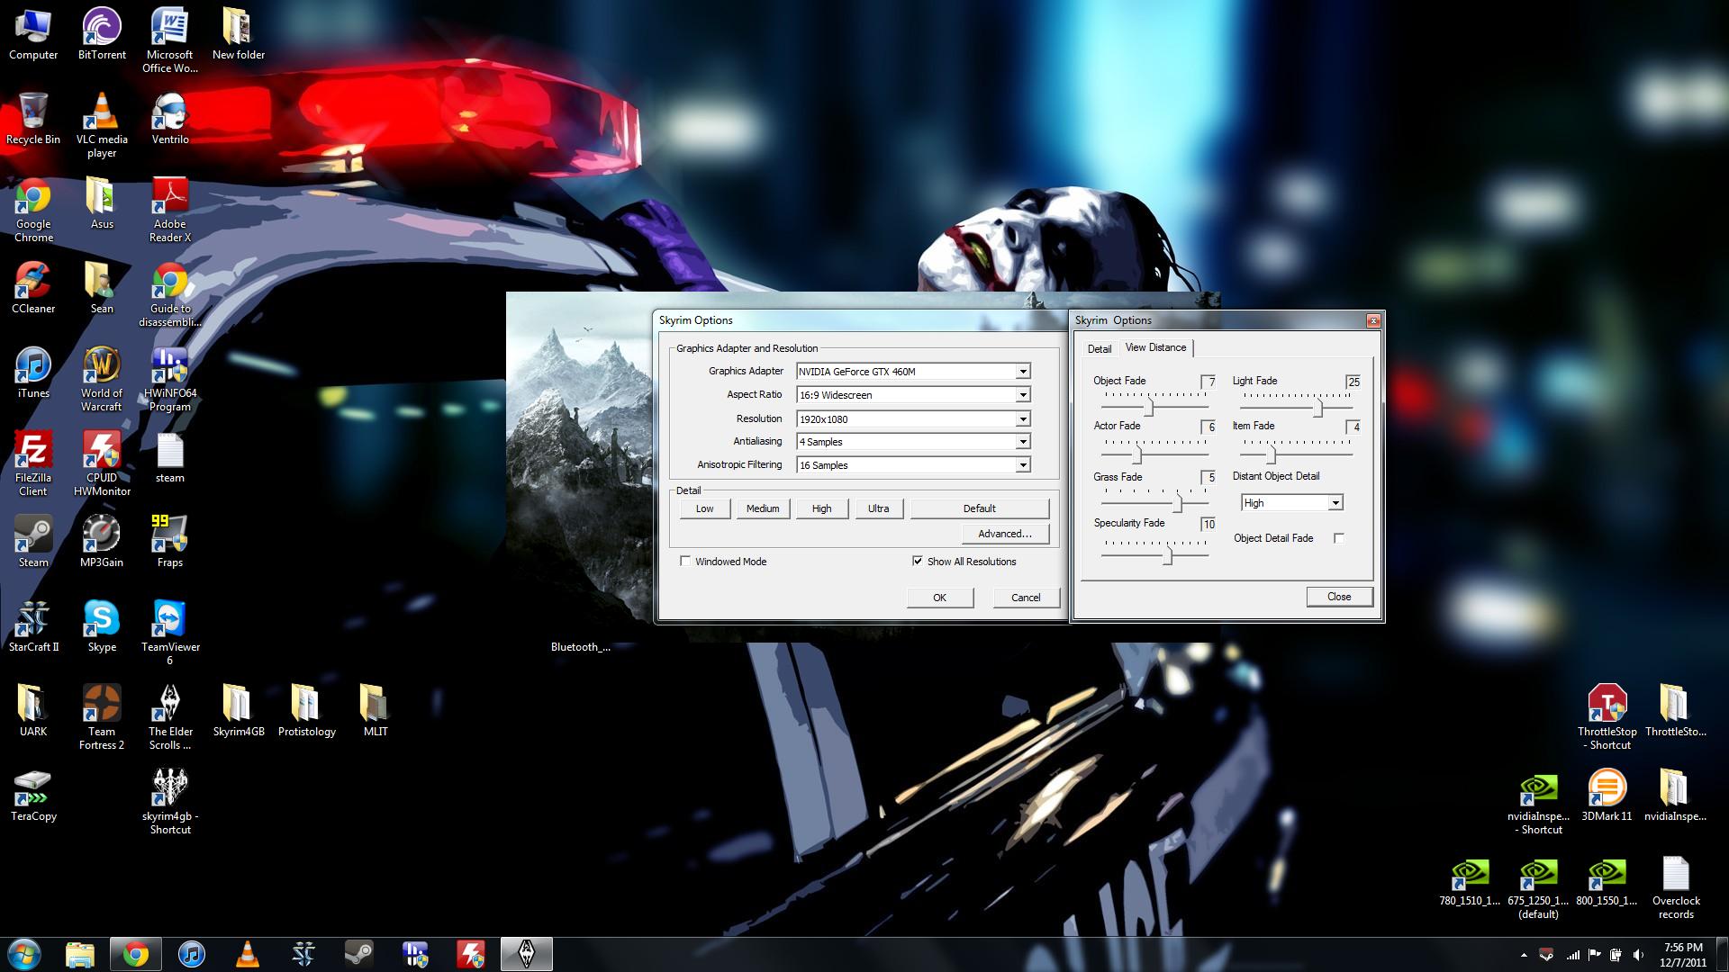
Task: Expand the Aspect Ratio dropdown
Action: click(1023, 395)
